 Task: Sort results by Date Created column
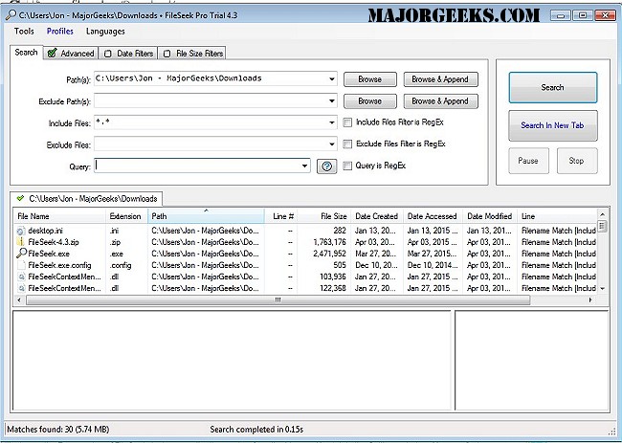[x=377, y=216]
